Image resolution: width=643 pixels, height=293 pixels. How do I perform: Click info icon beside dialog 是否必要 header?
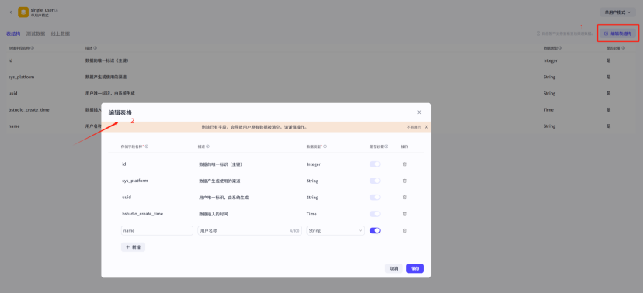pos(386,146)
